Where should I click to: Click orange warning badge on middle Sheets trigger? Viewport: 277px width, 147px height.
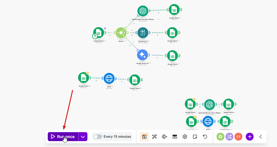coord(87,73)
